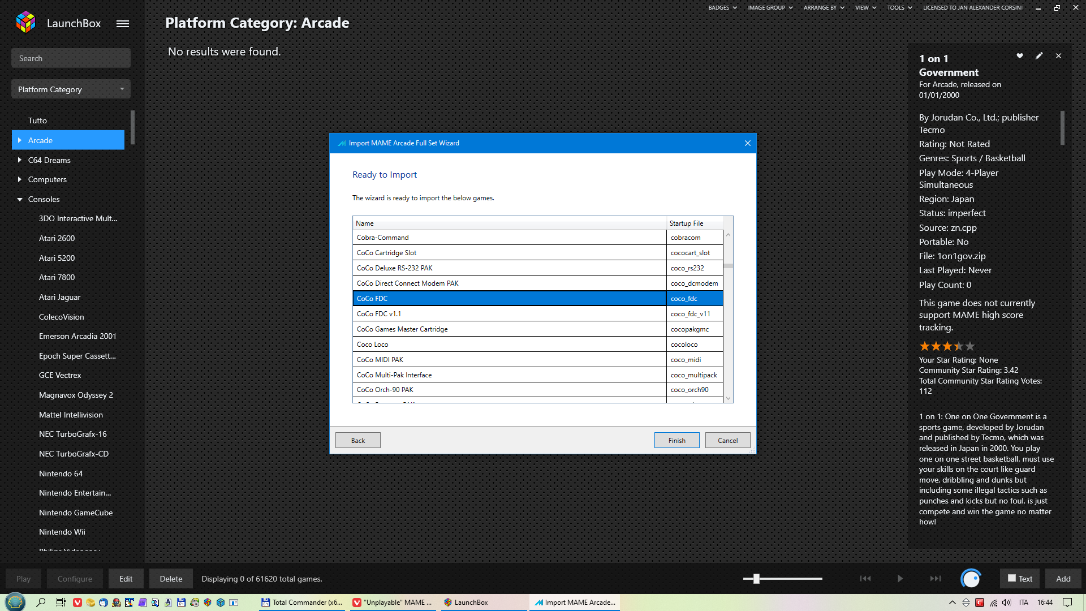Image resolution: width=1086 pixels, height=611 pixels.
Task: Switch to Import MAME Arcade taskbar window
Action: (x=575, y=603)
